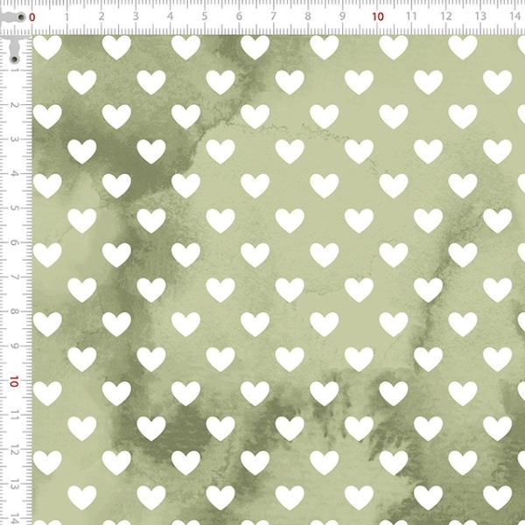Click number 1 on the horizontal ruler
Image resolution: width=525 pixels, height=525 pixels.
66,17
